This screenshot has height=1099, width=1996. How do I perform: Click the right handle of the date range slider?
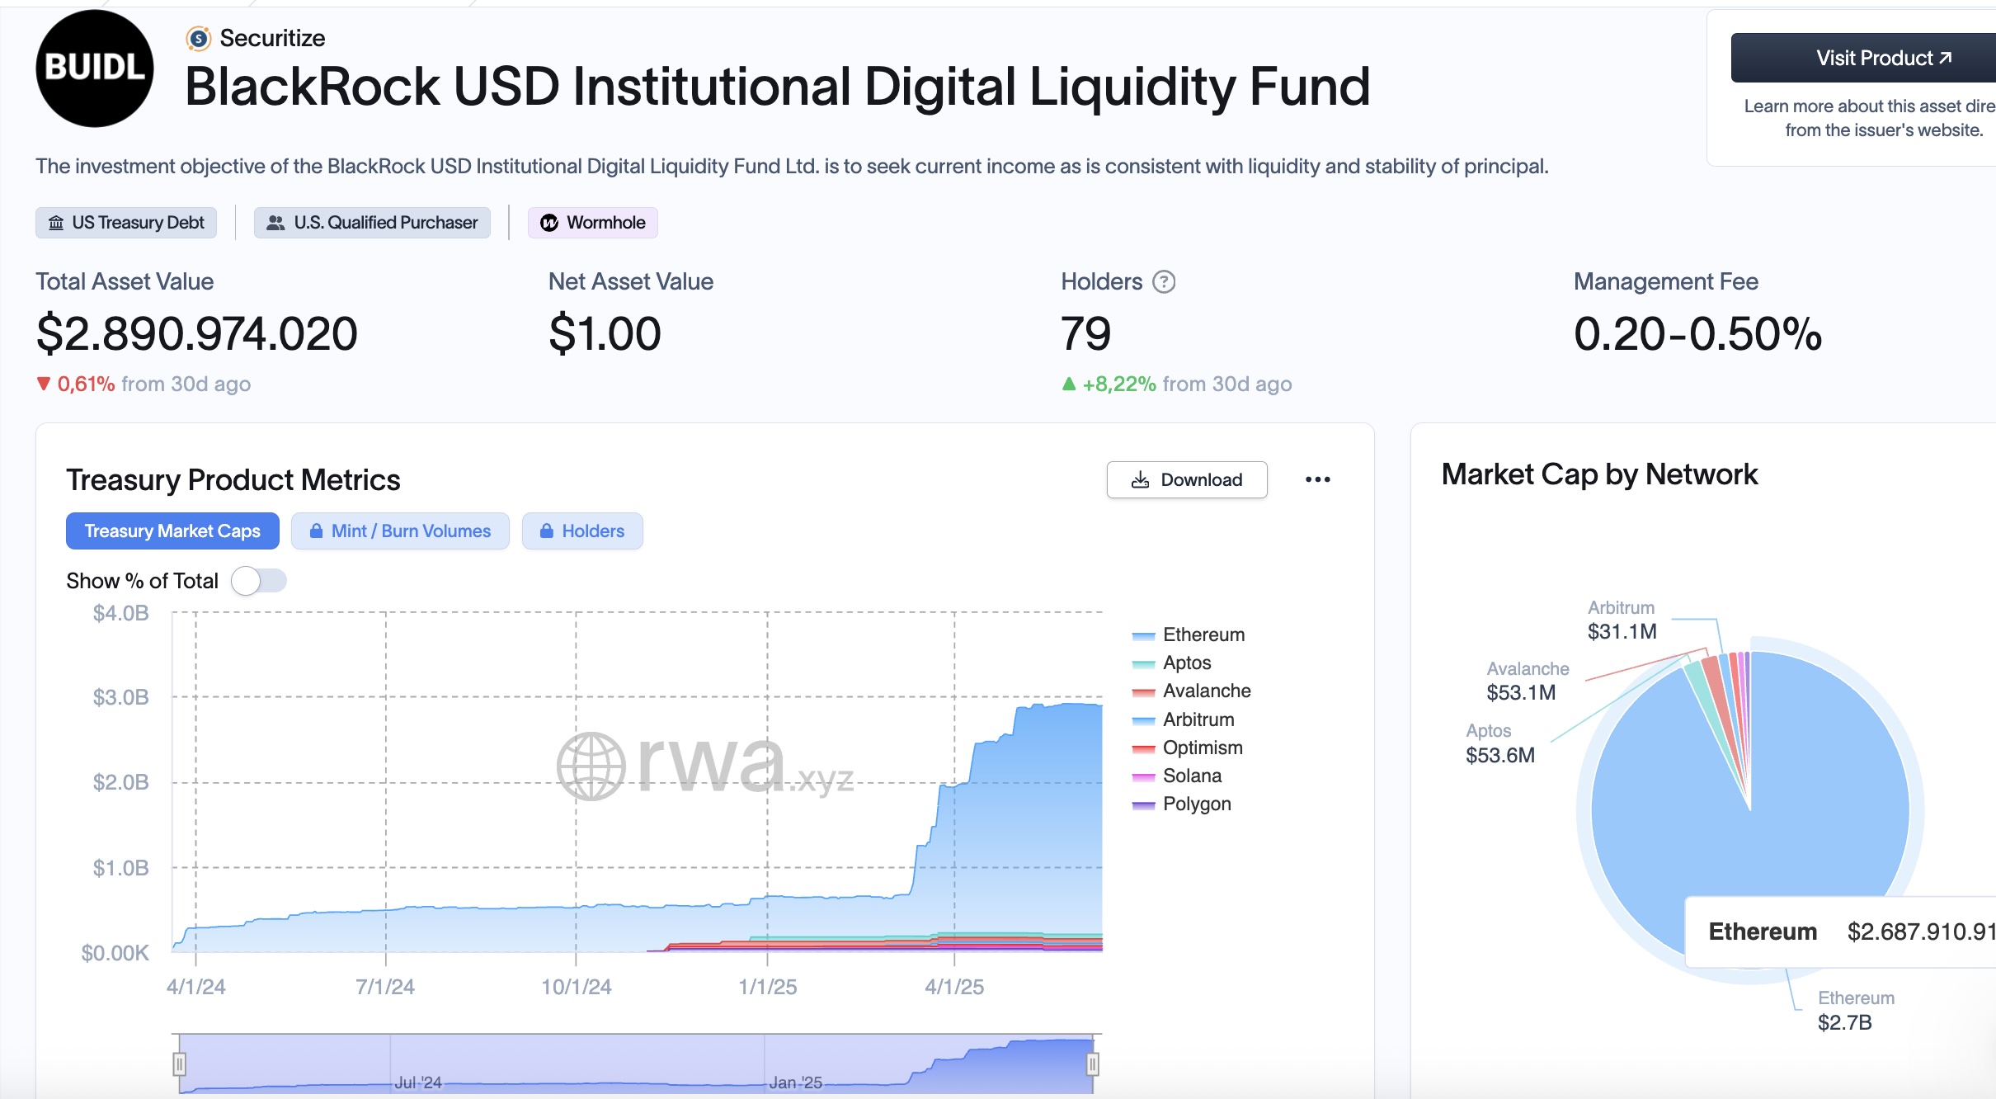click(x=1093, y=1064)
